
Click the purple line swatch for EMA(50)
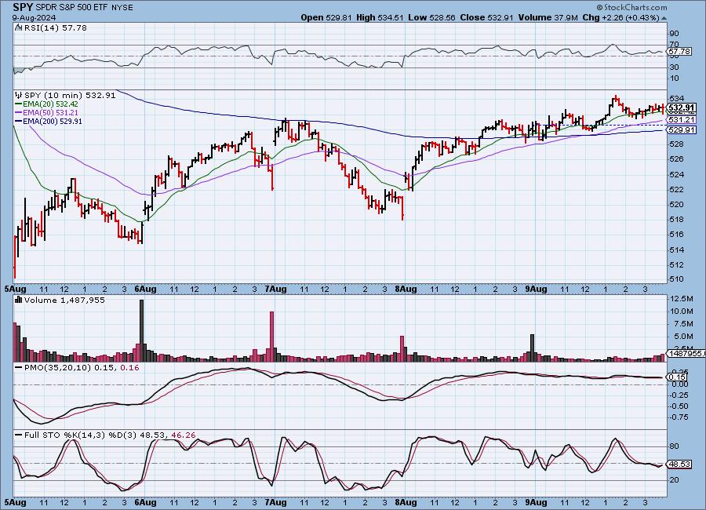[x=19, y=113]
